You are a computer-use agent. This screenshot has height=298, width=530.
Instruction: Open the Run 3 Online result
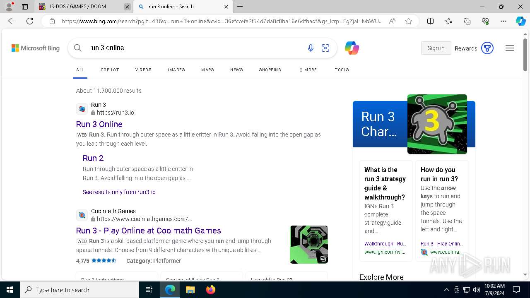coord(99,124)
